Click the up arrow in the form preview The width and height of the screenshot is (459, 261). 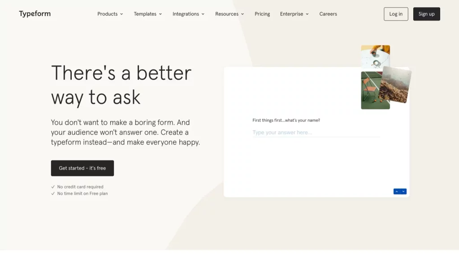click(396, 191)
